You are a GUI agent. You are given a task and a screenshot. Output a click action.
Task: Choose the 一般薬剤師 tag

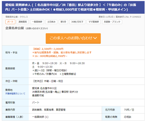(37, 22)
